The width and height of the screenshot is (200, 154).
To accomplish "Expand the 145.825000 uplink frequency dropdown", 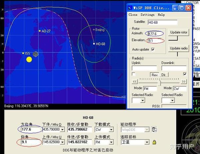I will 62,142.
